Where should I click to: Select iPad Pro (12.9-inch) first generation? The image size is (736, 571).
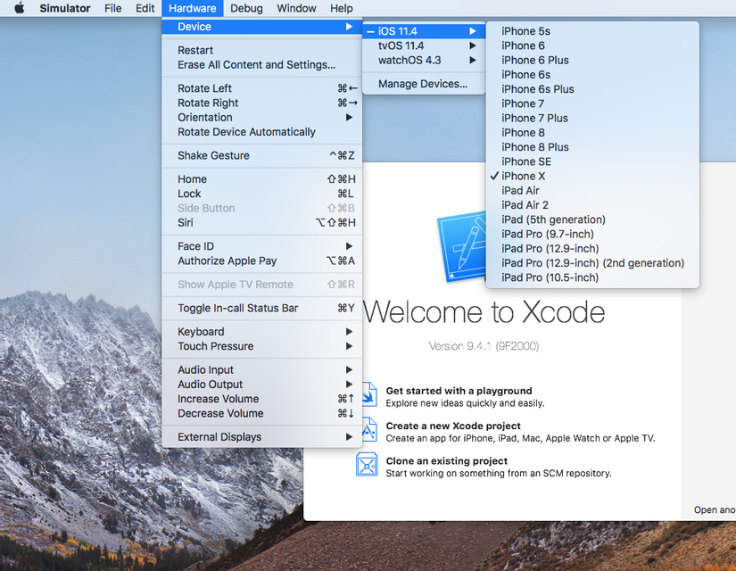point(592,249)
